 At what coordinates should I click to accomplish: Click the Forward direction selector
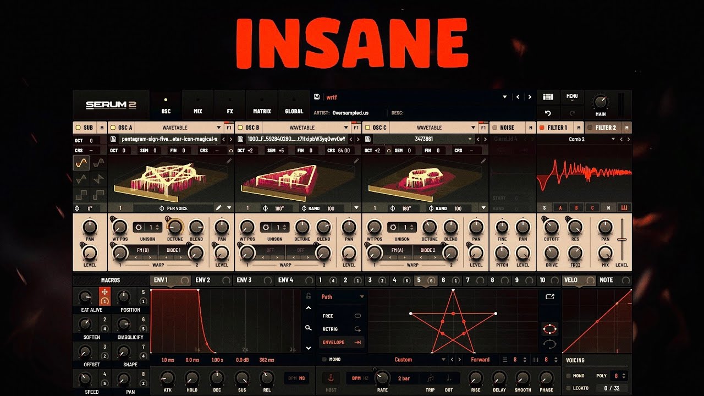[480, 360]
